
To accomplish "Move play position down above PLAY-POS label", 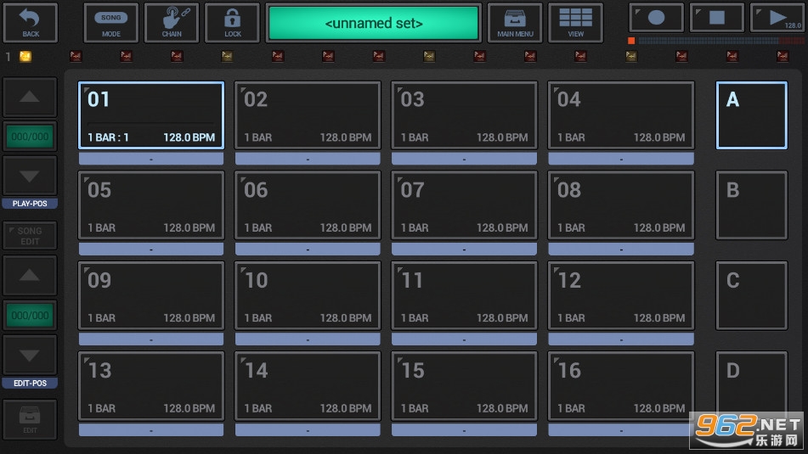I will click(30, 177).
